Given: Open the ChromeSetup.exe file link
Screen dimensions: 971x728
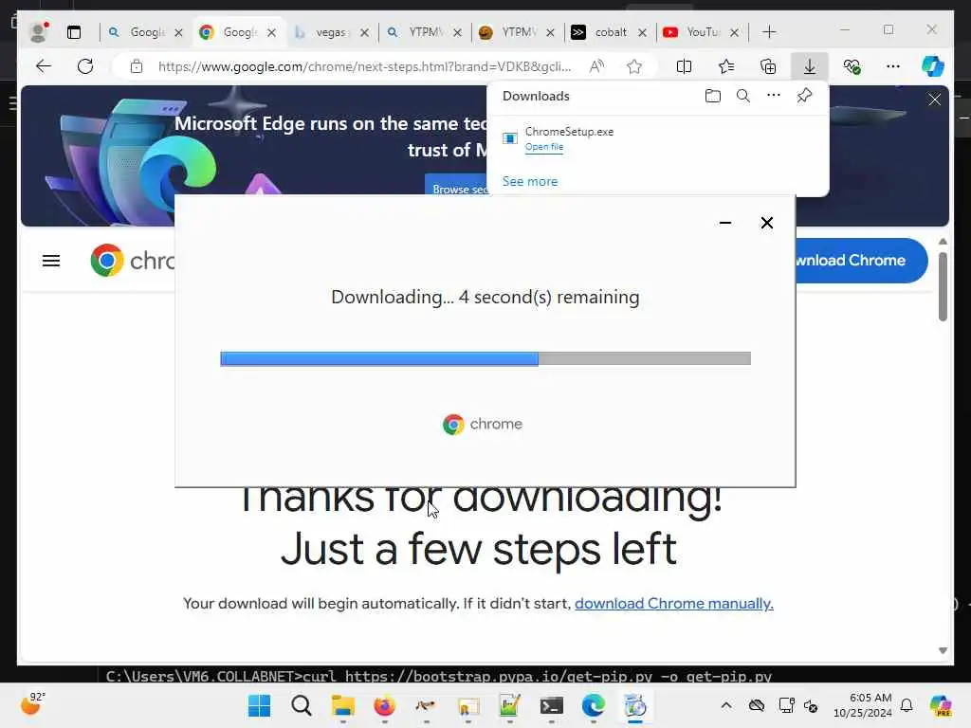Looking at the screenshot, I should pyautogui.click(x=544, y=147).
